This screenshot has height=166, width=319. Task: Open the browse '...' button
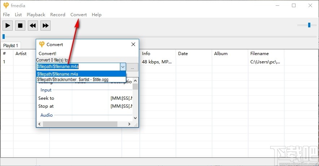tap(133, 67)
